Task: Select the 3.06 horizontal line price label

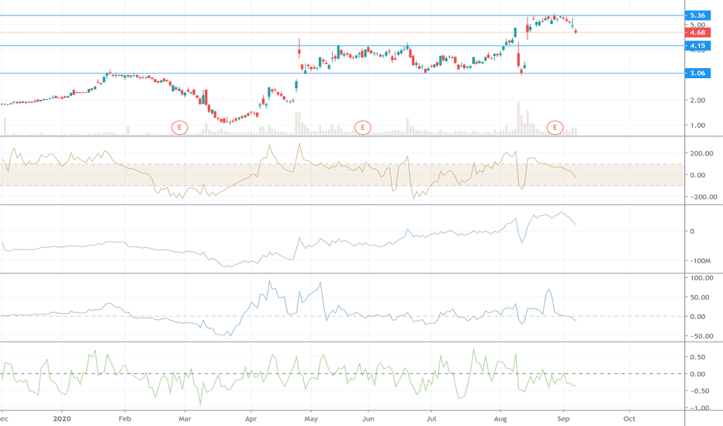Action: point(697,73)
